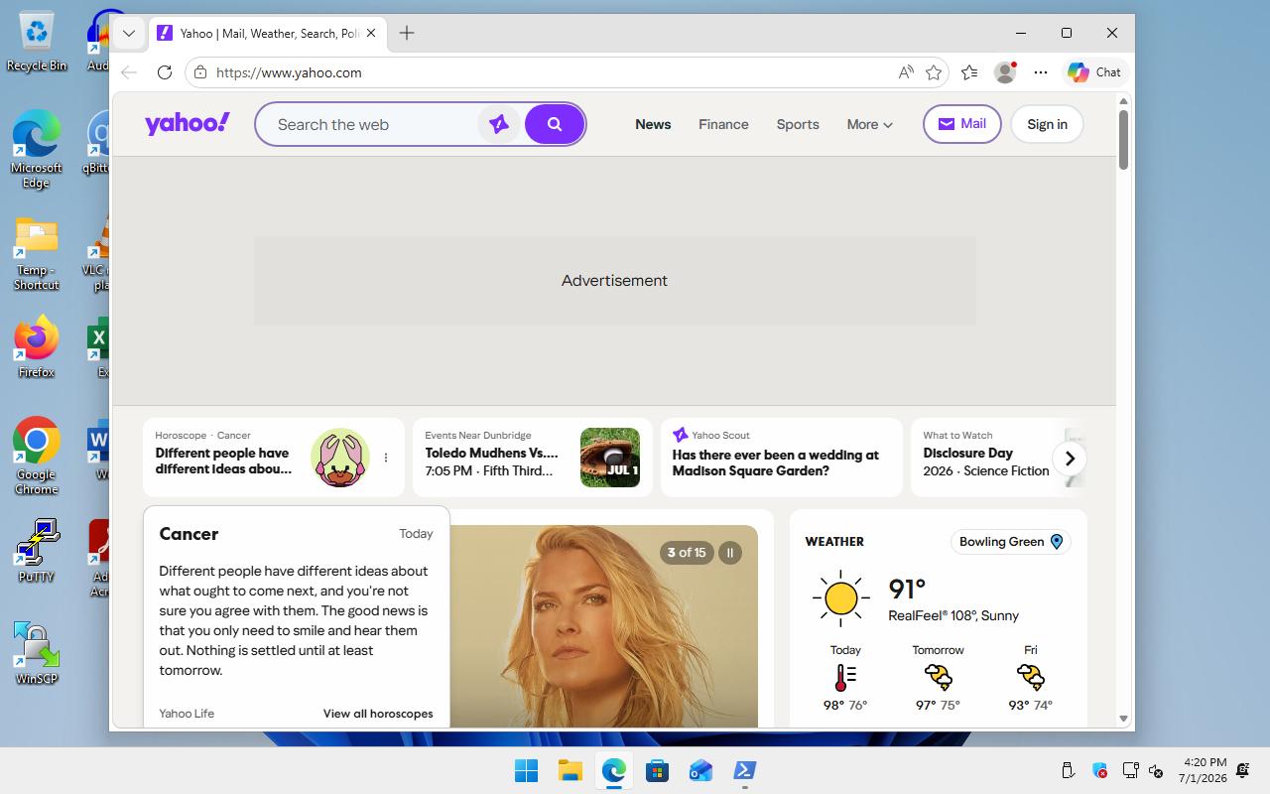The height and width of the screenshot is (794, 1270).
Task: Pause the story slideshow
Action: [x=730, y=553]
